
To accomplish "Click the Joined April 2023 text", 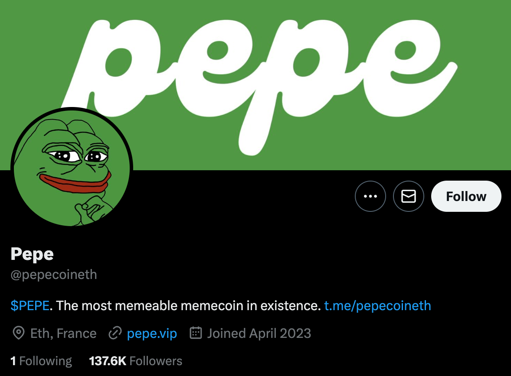I will click(259, 334).
